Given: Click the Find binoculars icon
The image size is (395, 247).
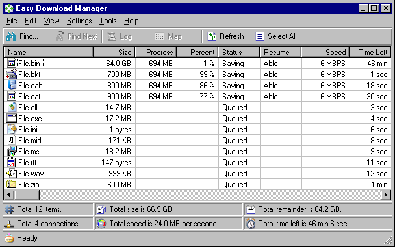Looking at the screenshot, I should tap(11, 36).
